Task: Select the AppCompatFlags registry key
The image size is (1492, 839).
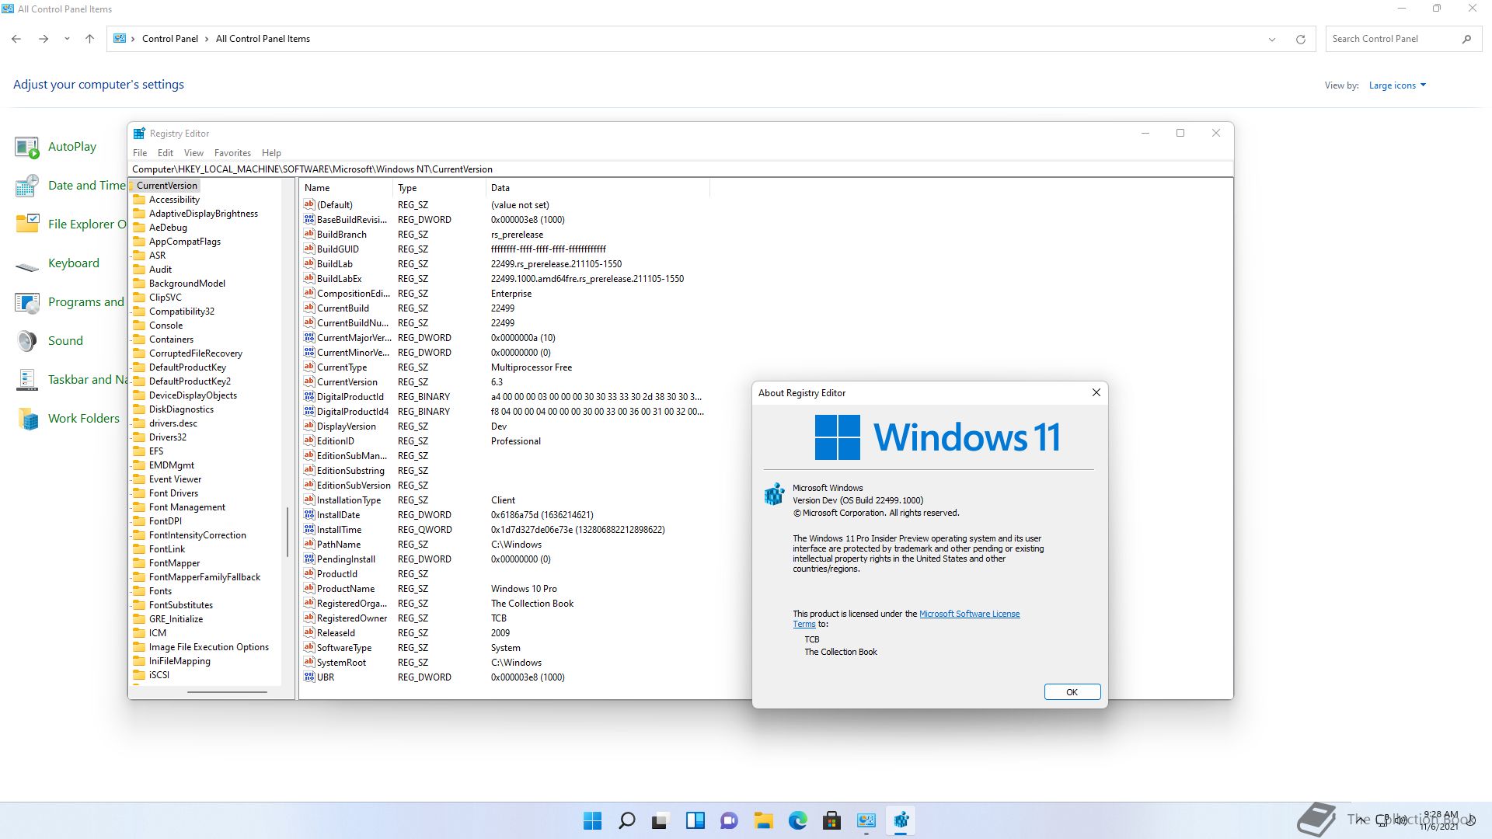Action: 185,242
